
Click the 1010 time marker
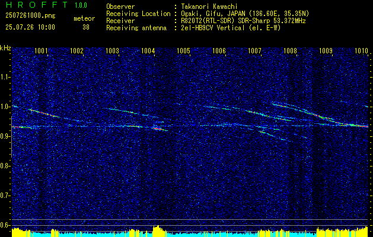tap(361, 50)
